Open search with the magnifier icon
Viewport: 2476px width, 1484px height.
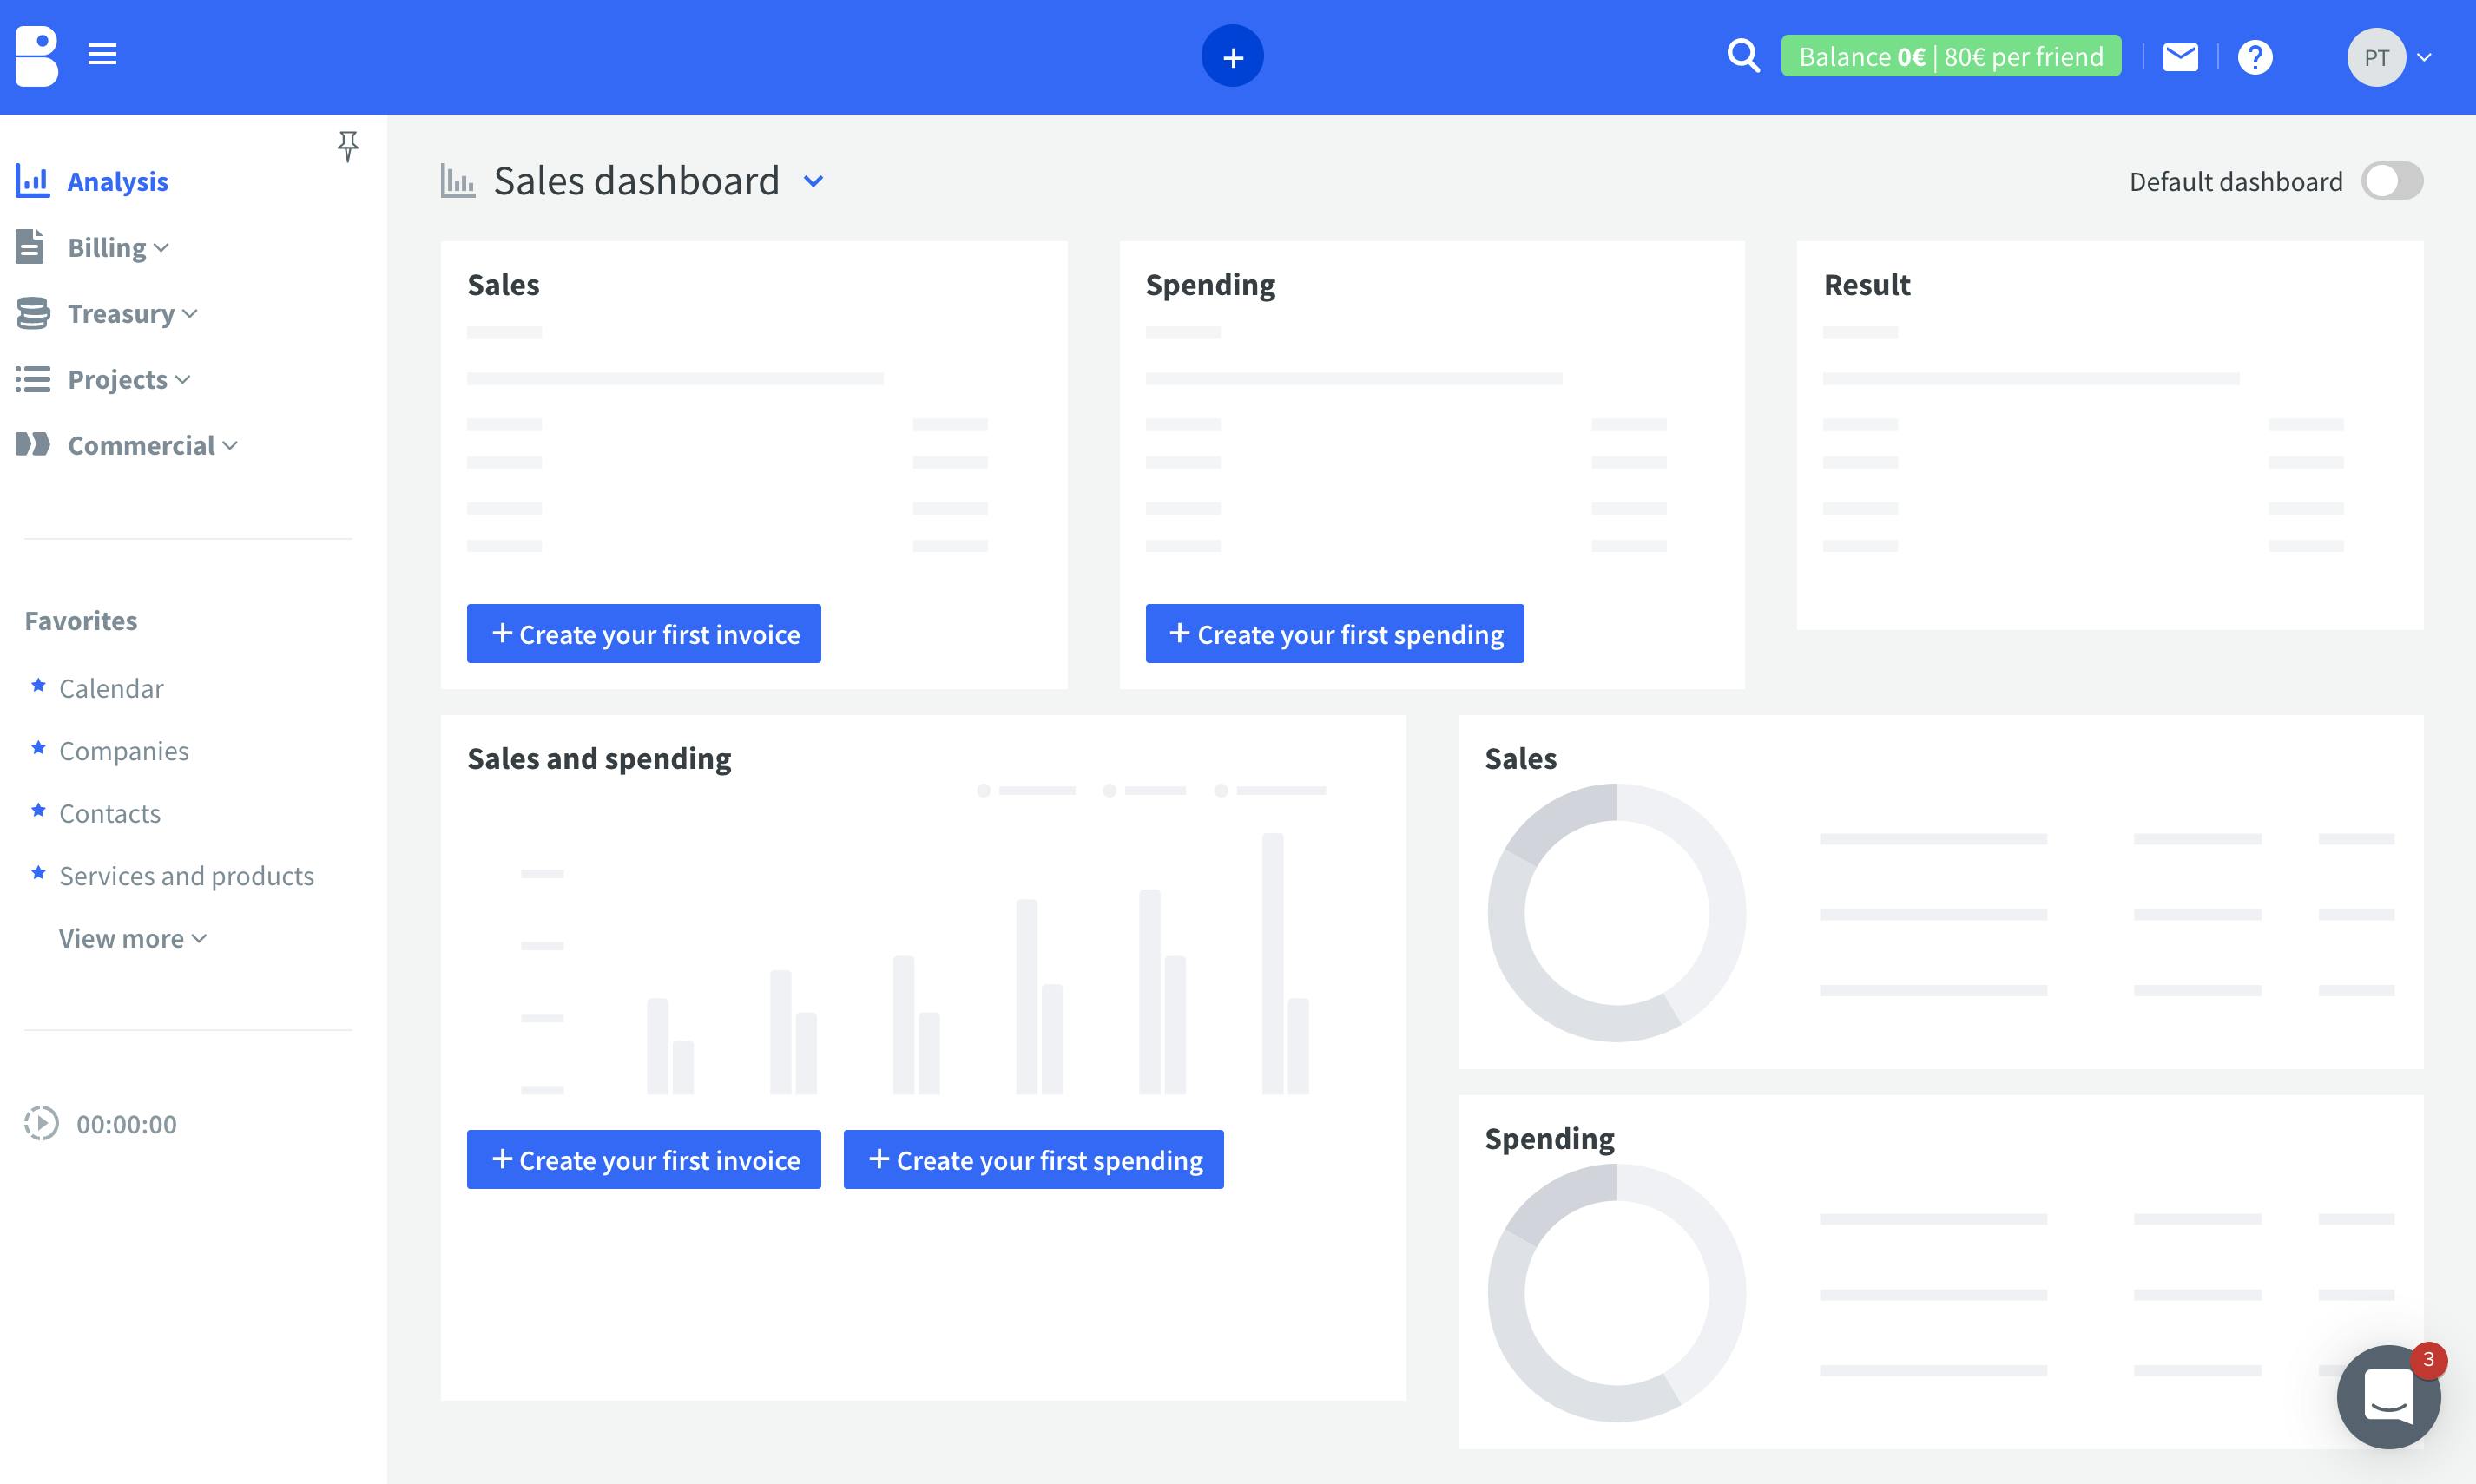pyautogui.click(x=1742, y=56)
